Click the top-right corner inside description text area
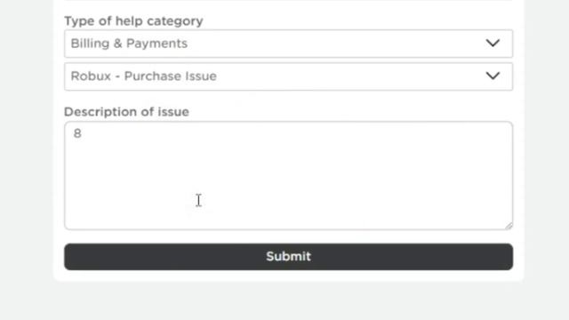Screen dimensions: 569x320 502,131
